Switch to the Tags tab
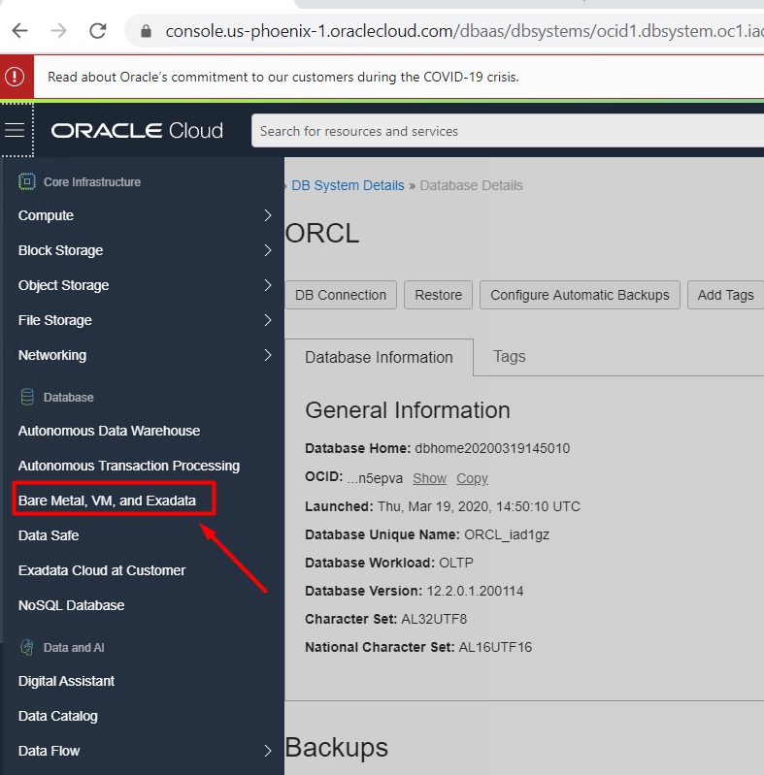 [509, 356]
